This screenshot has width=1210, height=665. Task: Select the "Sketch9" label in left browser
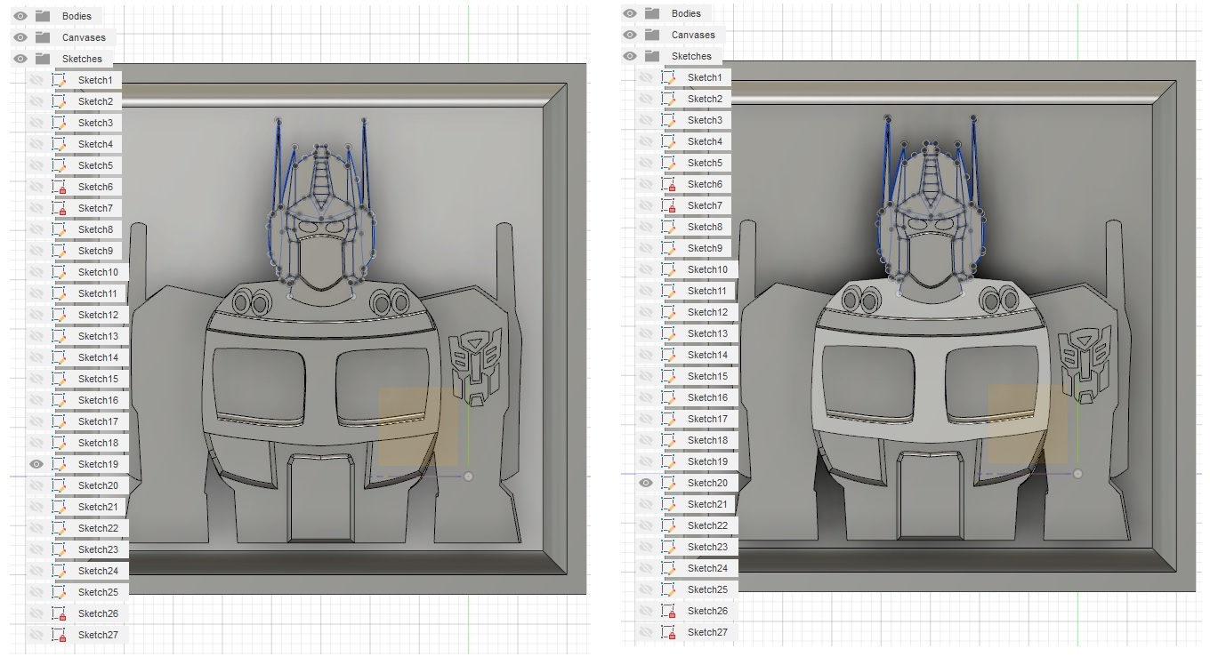tap(95, 251)
